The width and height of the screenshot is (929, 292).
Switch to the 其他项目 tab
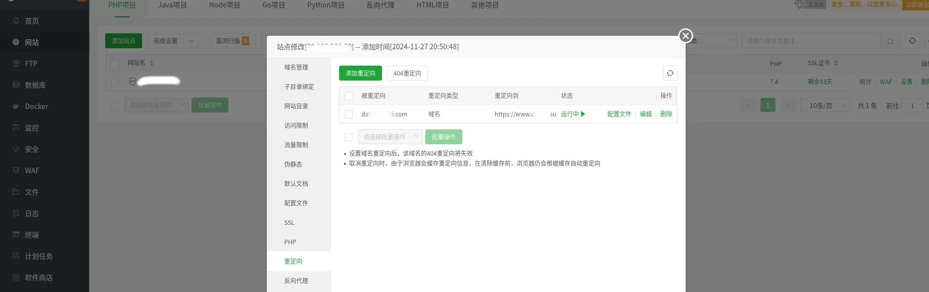(x=485, y=5)
